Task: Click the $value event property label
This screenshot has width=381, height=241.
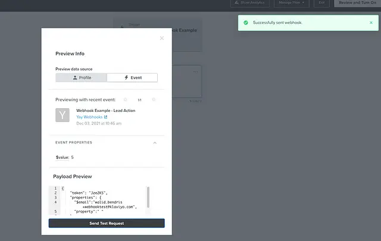Action: pyautogui.click(x=62, y=157)
